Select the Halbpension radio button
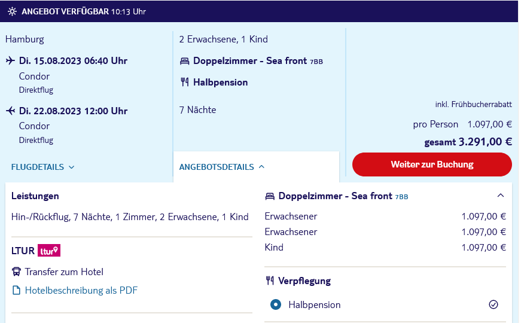This screenshot has width=521, height=323. [x=275, y=304]
